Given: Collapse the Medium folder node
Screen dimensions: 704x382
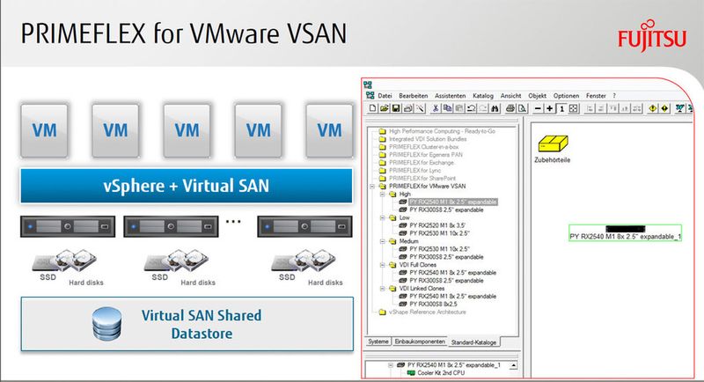Looking at the screenshot, I should [x=383, y=241].
